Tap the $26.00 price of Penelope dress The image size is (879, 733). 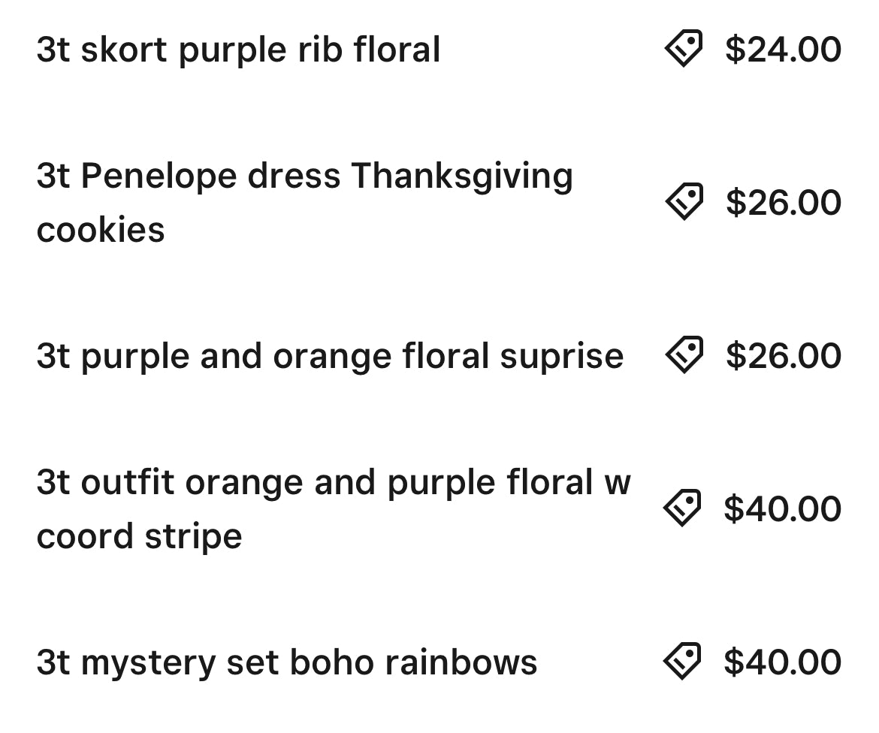pos(783,203)
